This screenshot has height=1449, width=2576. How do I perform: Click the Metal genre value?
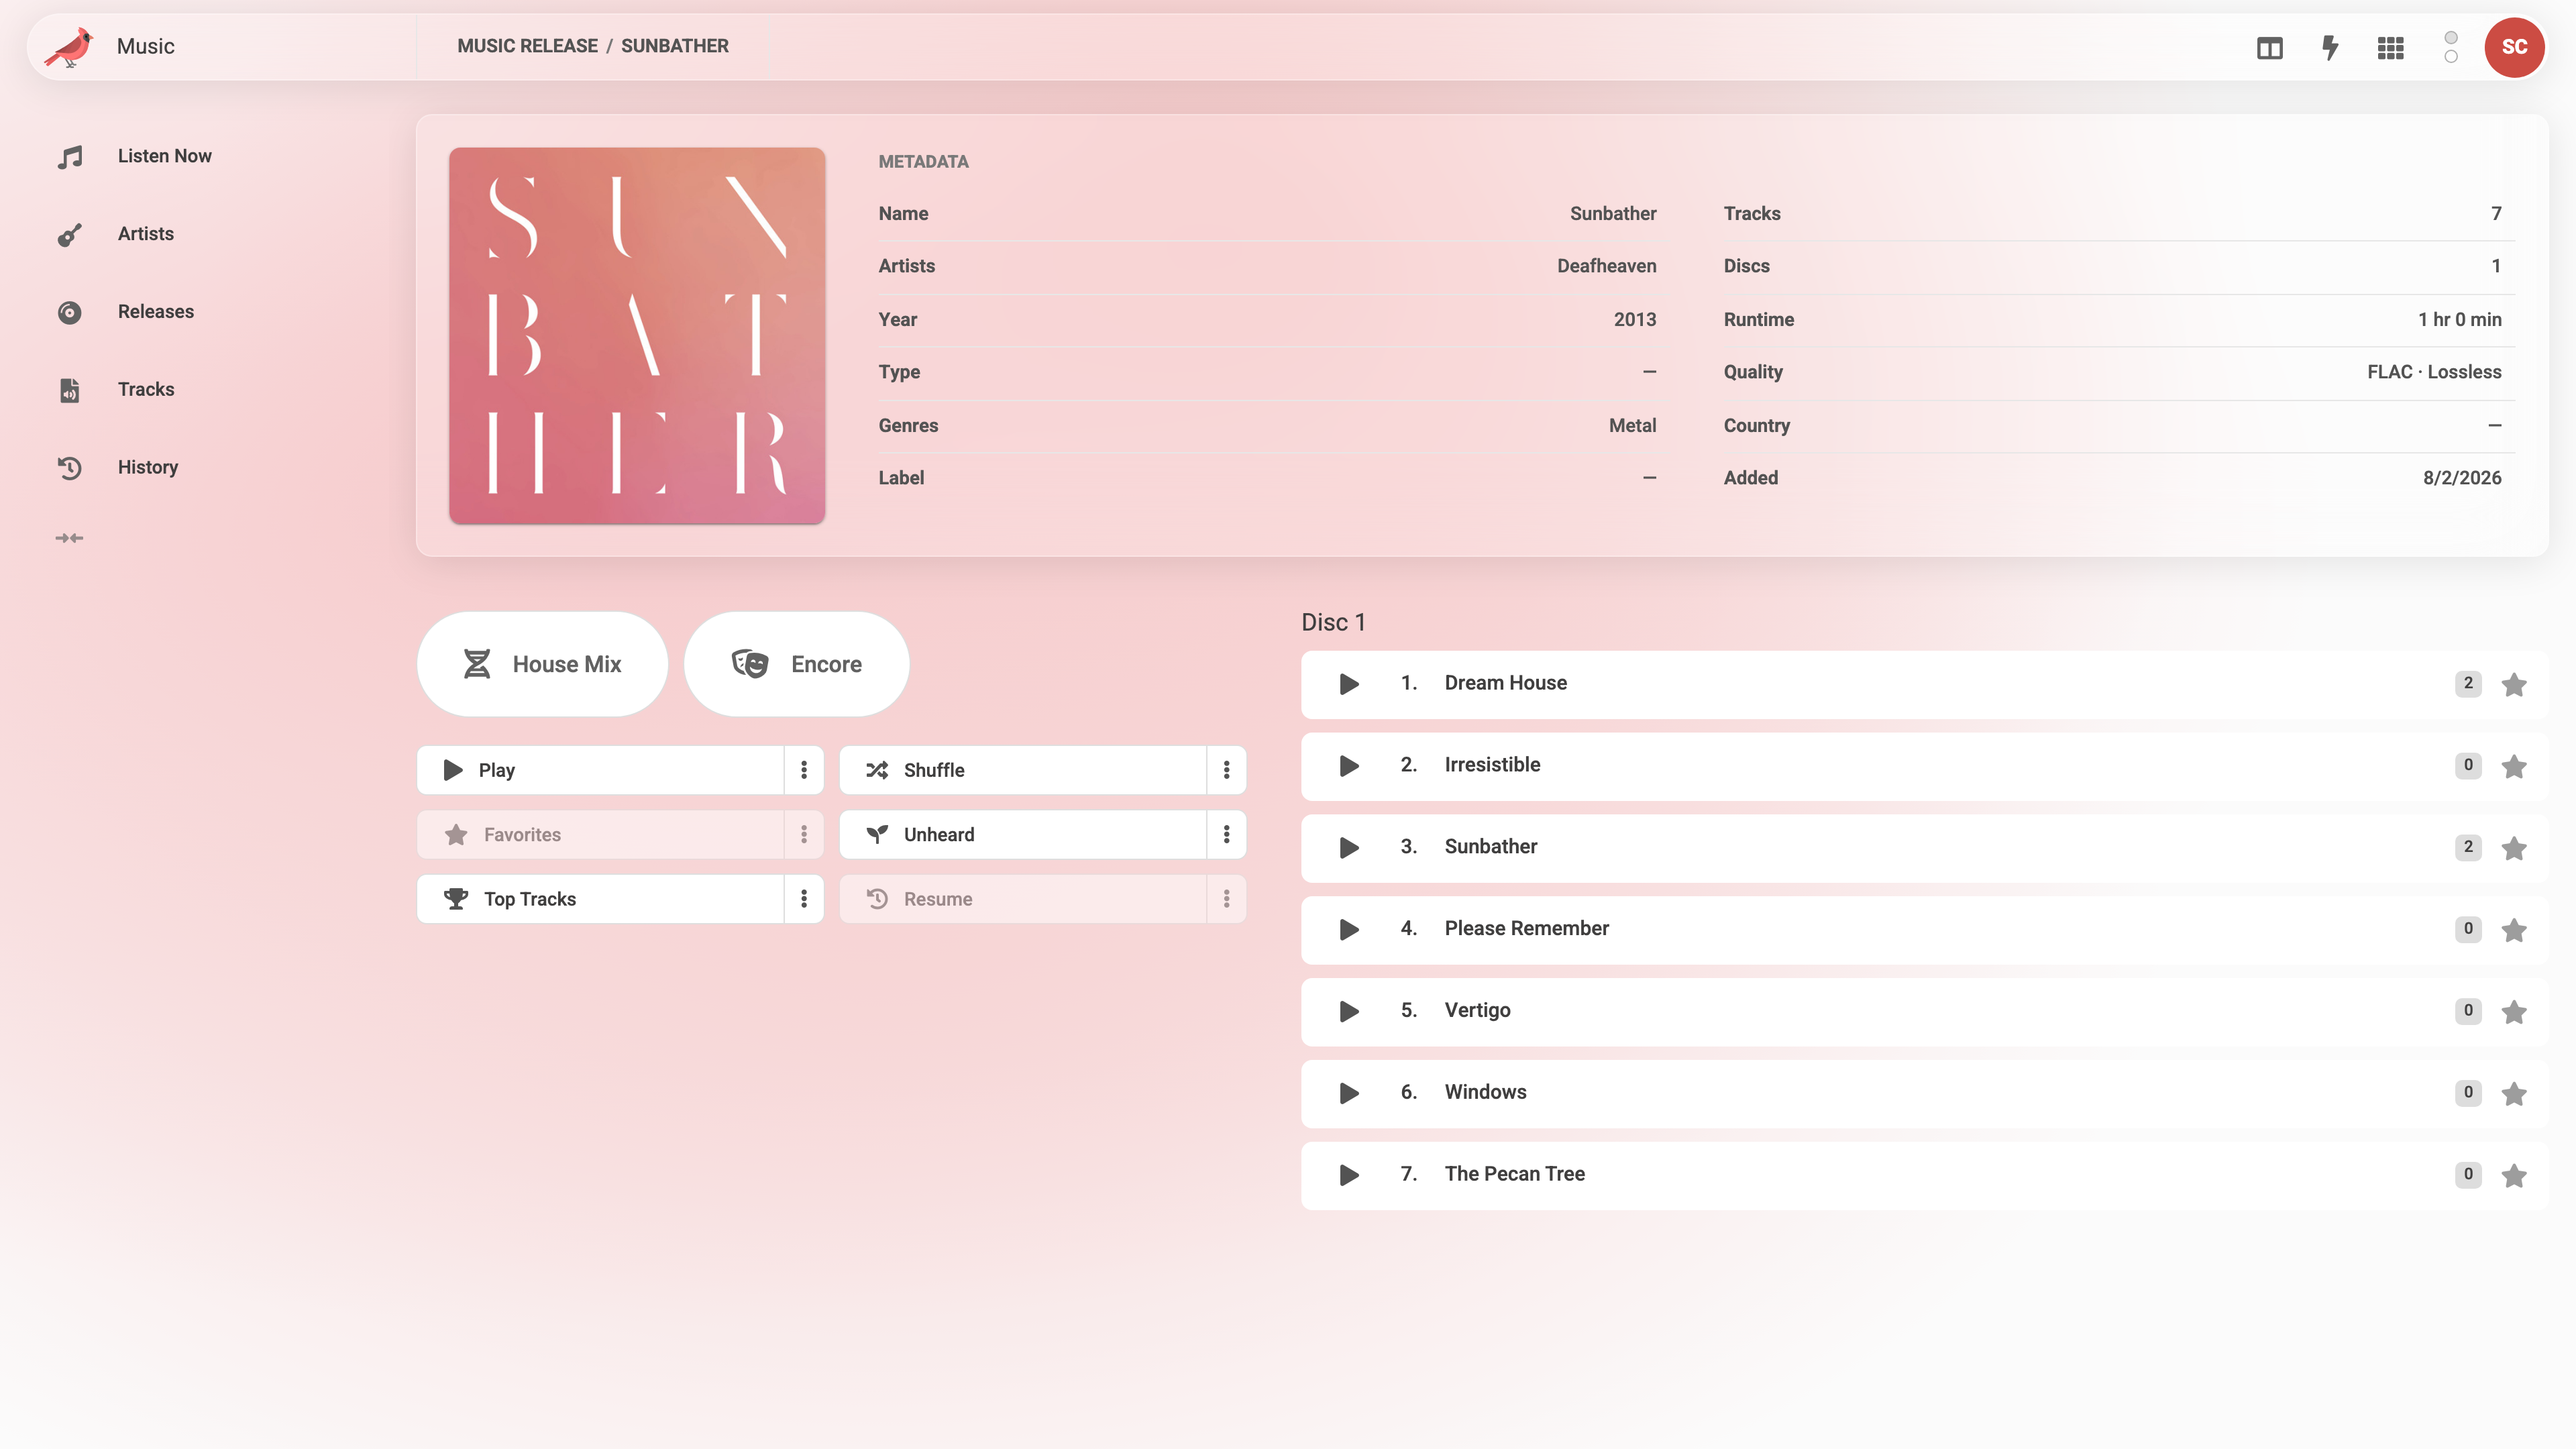(1632, 425)
